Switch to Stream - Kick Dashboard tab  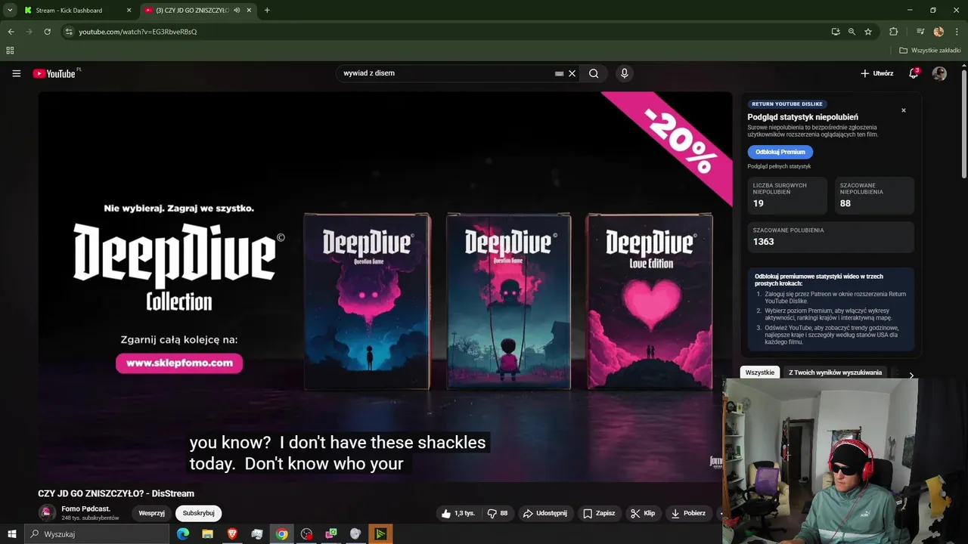[69, 11]
